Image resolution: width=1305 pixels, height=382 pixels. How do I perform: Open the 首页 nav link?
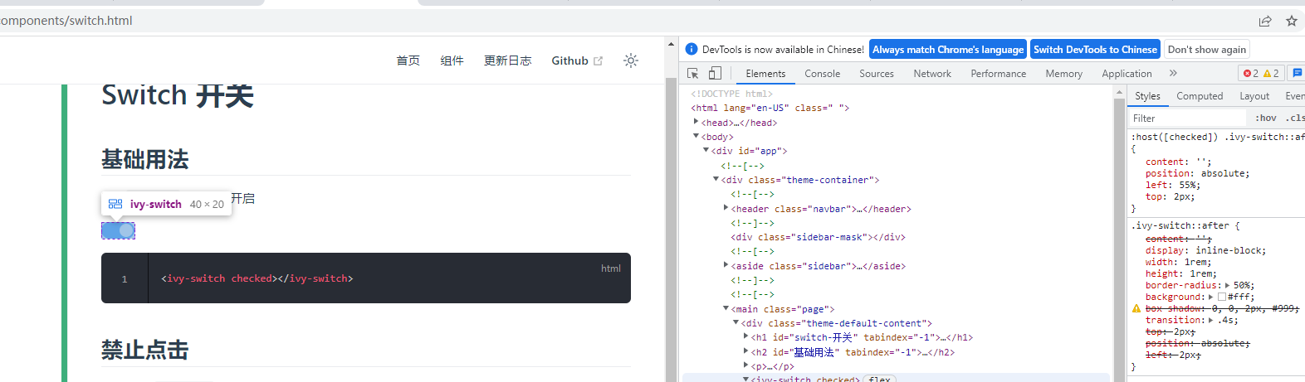pos(408,60)
